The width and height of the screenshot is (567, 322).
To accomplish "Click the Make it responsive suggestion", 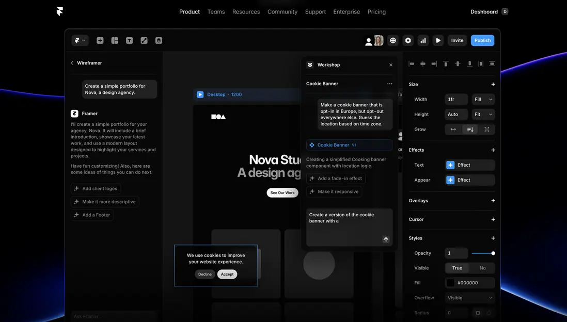I will click(x=334, y=191).
